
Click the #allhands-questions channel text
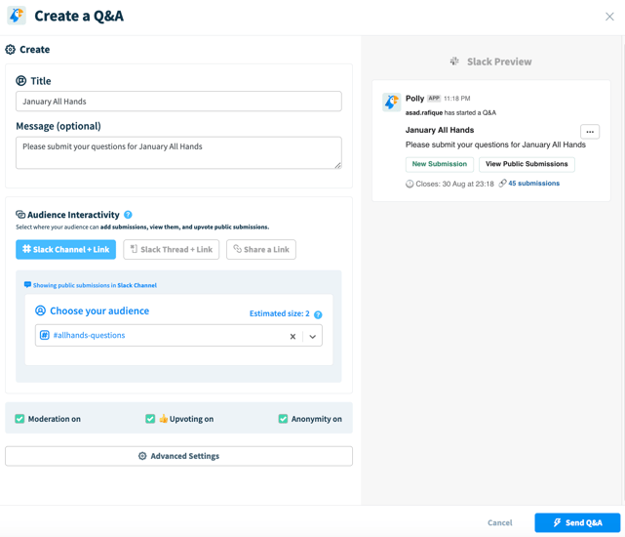(x=90, y=335)
